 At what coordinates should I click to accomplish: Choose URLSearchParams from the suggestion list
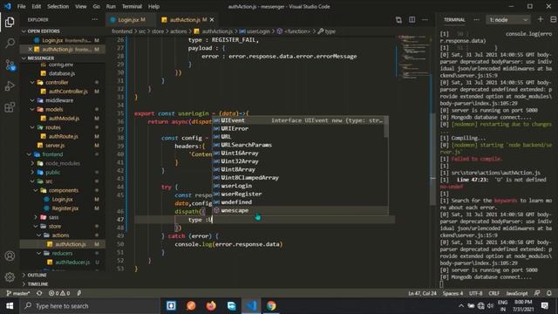point(300,145)
